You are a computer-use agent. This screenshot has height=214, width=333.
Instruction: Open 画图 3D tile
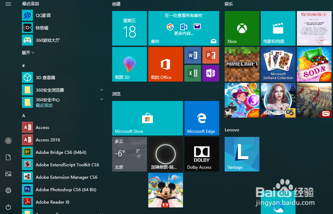coord(129,64)
